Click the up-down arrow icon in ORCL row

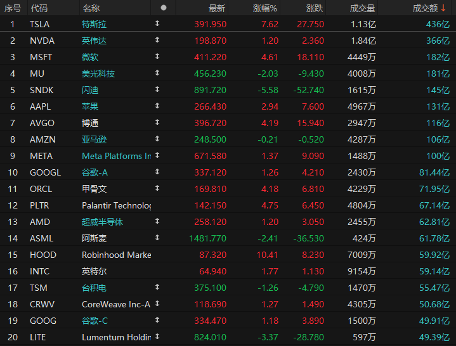pos(157,188)
